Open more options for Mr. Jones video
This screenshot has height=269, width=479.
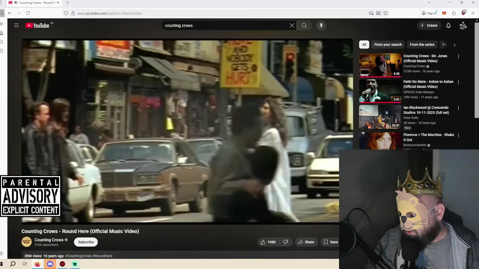point(458,56)
